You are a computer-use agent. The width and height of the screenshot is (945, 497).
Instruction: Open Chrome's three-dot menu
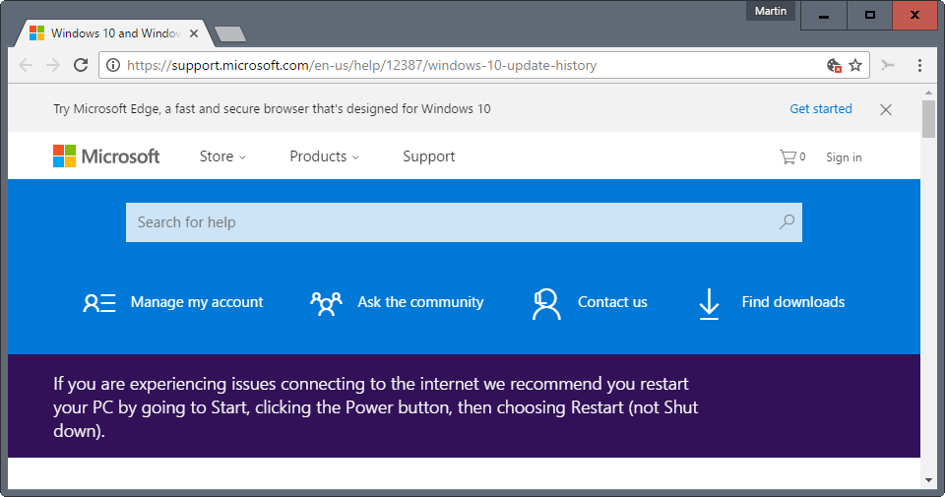[919, 65]
